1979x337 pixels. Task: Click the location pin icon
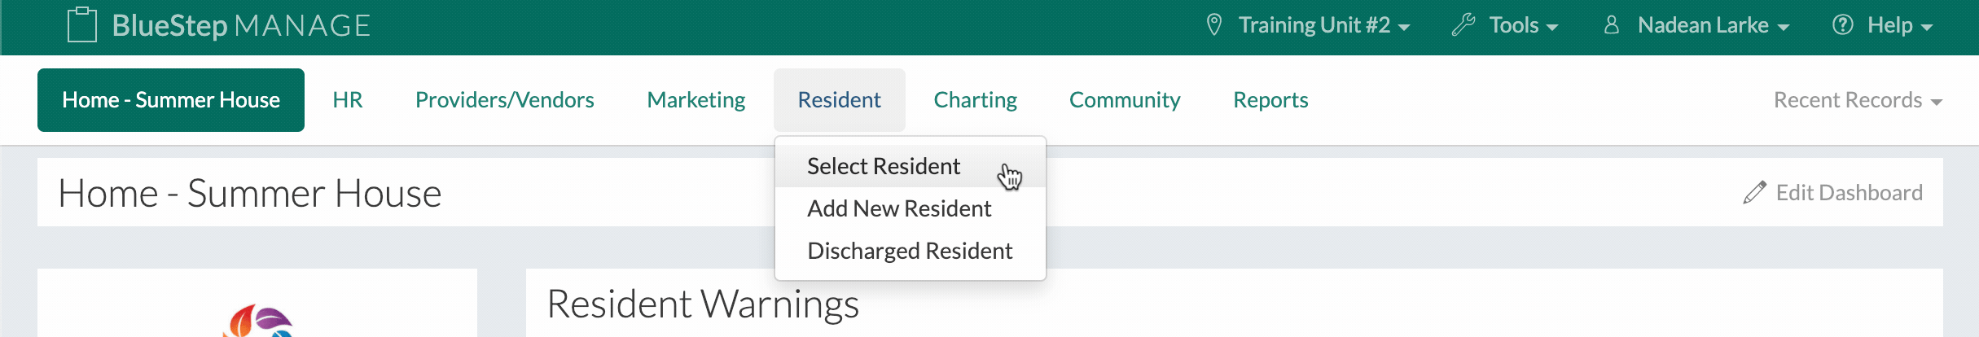pos(1213,24)
